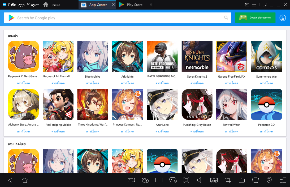The height and width of the screenshot is (187, 290).
Task: Open the gamepad settings icon
Action: (x=173, y=180)
